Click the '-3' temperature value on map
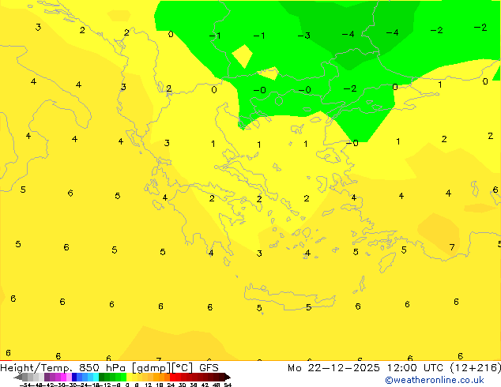501x387 pixels. click(x=304, y=36)
